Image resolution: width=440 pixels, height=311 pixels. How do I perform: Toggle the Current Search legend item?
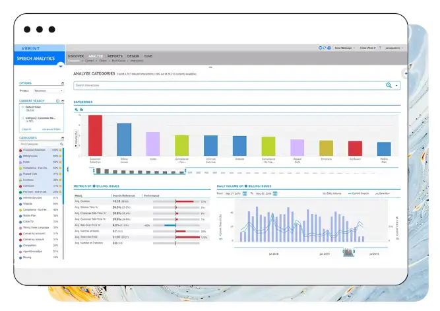coord(358,193)
